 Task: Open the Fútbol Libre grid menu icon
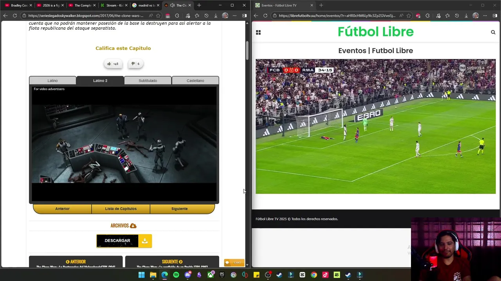258,32
